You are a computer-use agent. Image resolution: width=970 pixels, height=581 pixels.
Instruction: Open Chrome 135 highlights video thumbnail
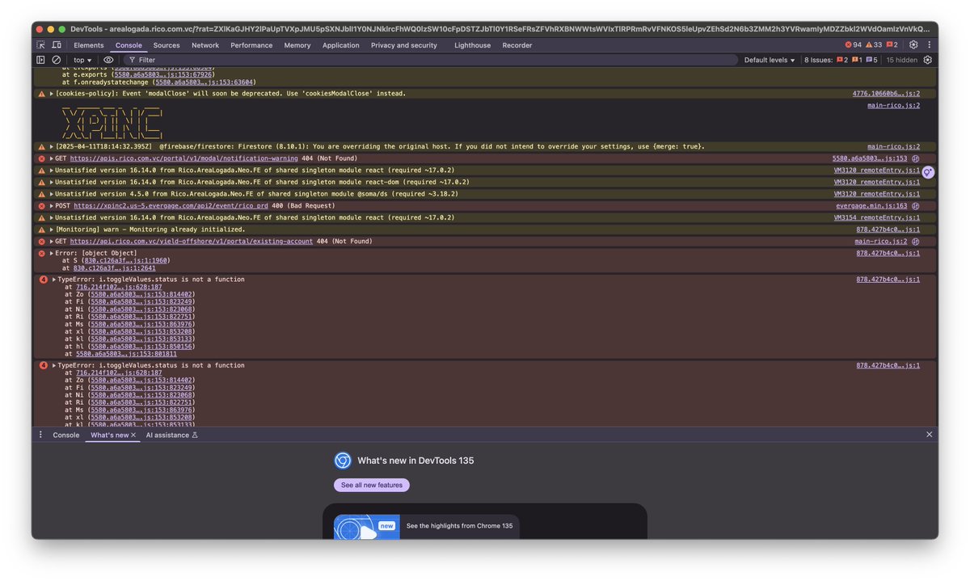pos(367,527)
